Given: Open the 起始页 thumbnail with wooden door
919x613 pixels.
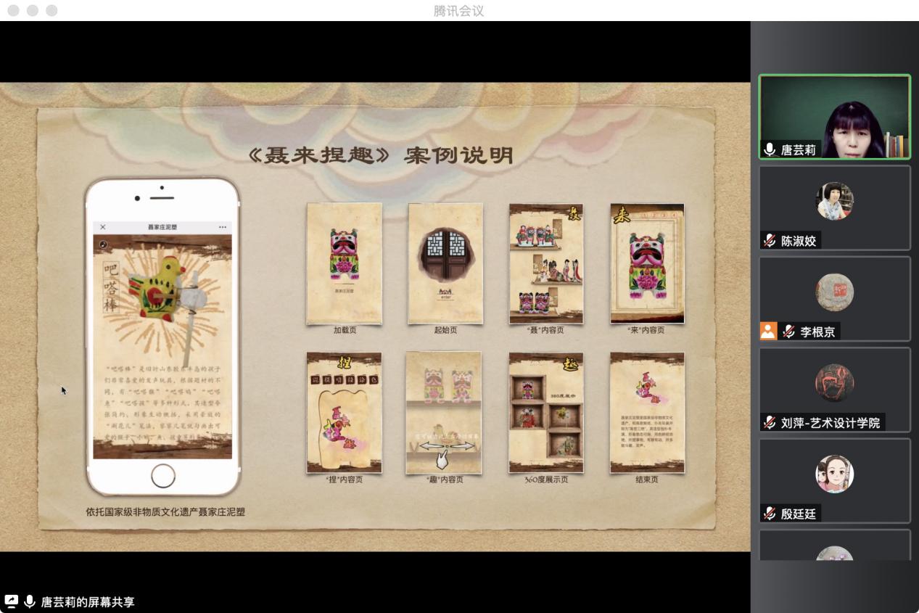Looking at the screenshot, I should click(445, 263).
